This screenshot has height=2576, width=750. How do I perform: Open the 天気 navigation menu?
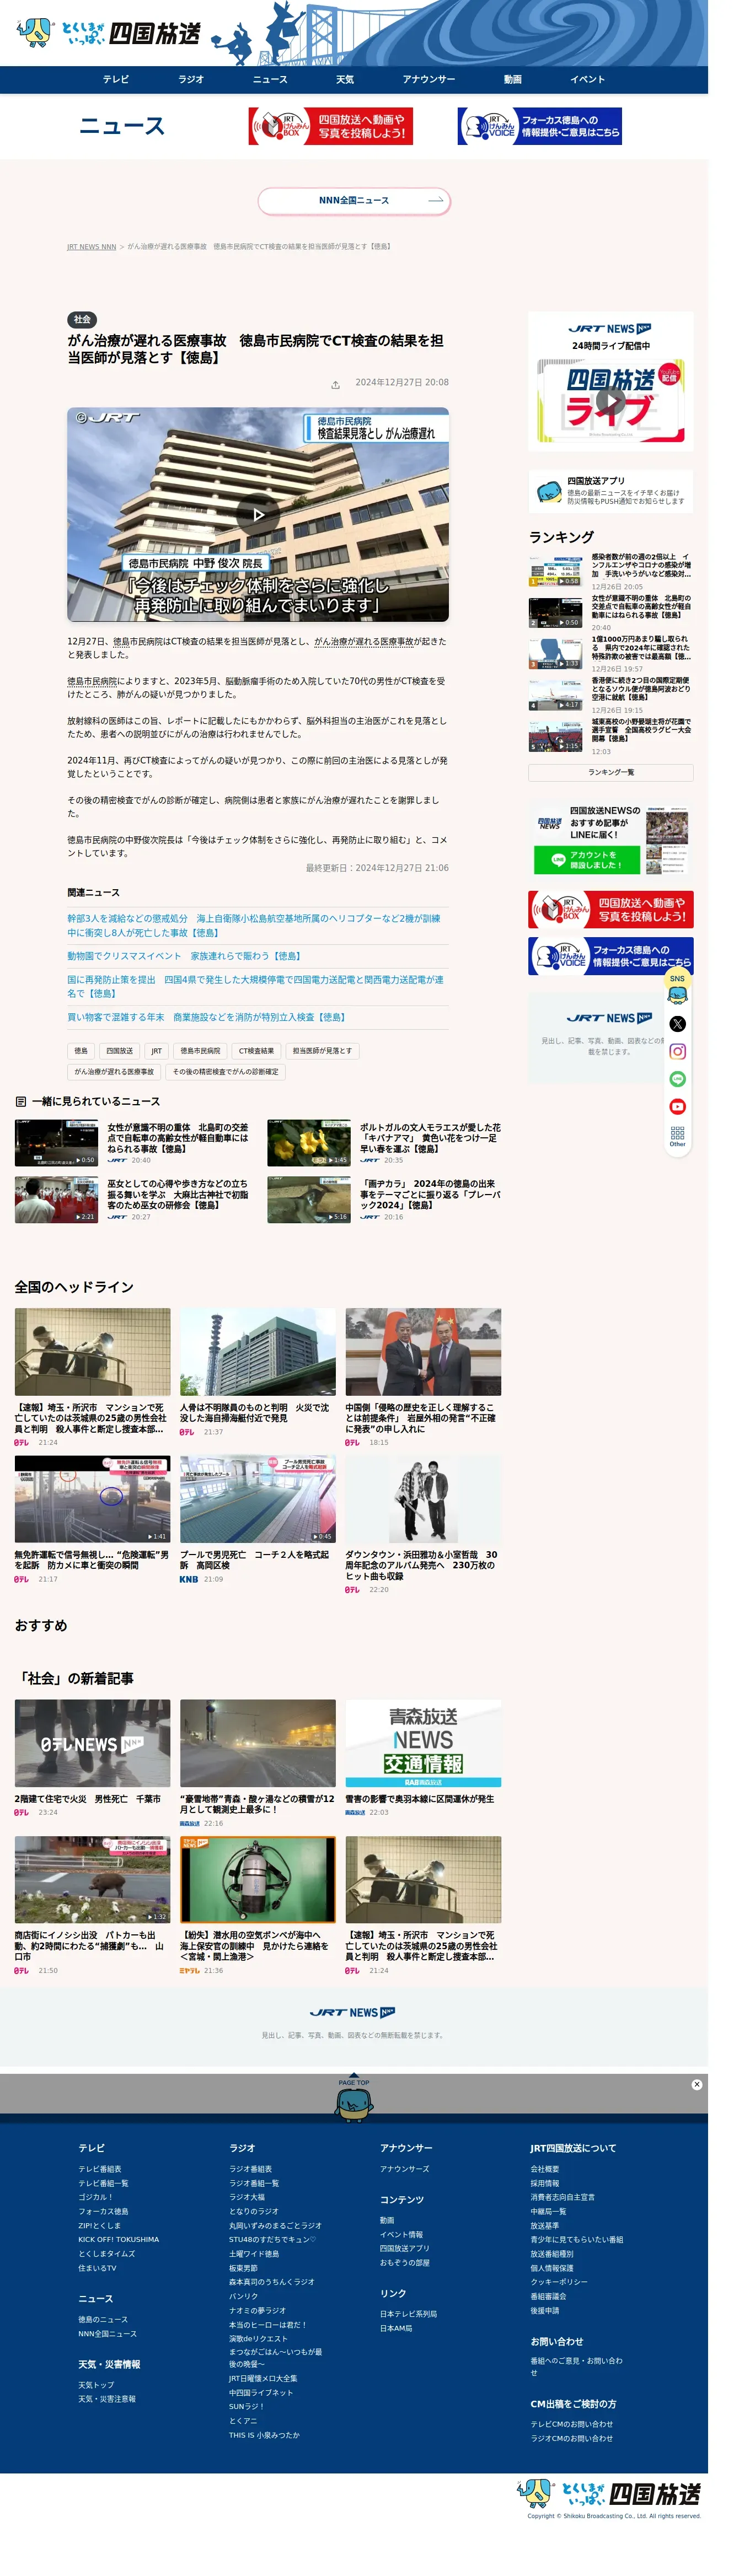click(x=345, y=79)
